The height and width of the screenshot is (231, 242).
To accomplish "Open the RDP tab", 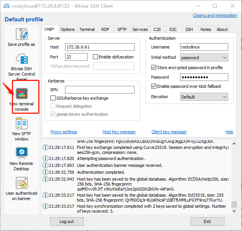I will (105, 29).
